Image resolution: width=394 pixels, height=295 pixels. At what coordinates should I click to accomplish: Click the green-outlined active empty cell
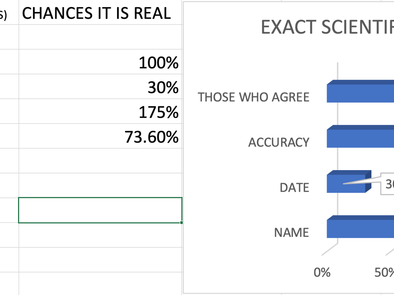pos(100,210)
